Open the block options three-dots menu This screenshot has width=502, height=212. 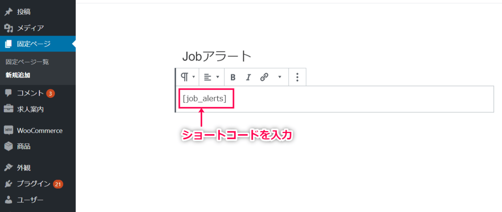click(297, 77)
